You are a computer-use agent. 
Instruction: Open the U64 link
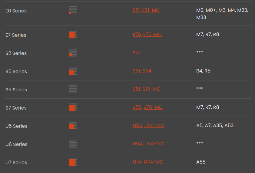(x=137, y=144)
